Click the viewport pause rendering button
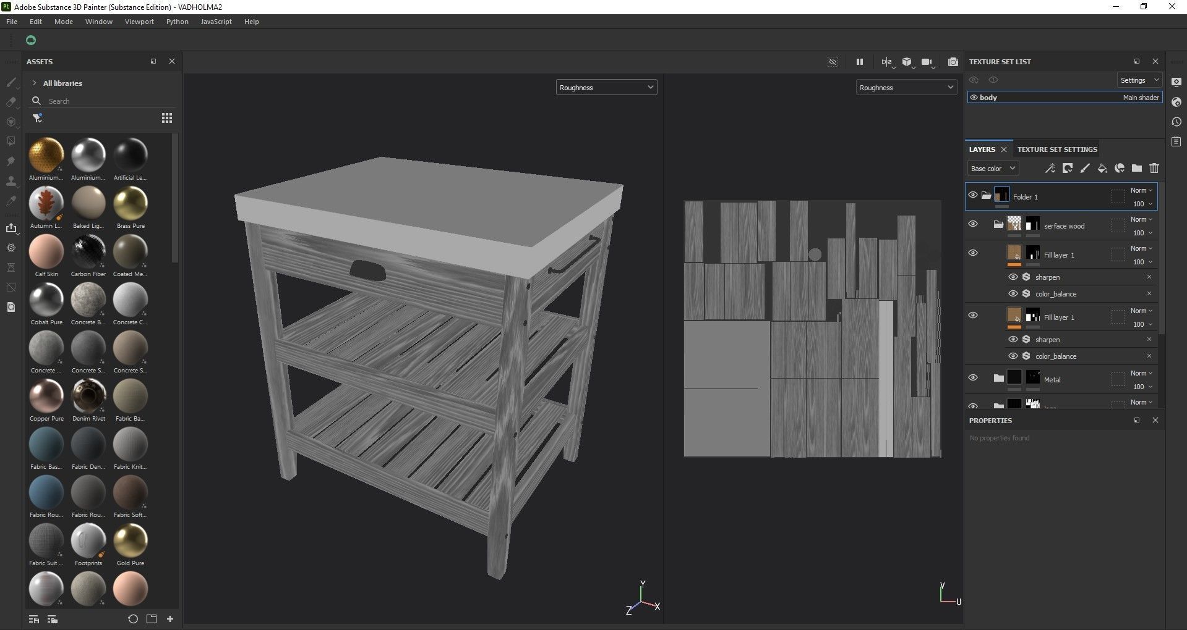 pos(859,62)
